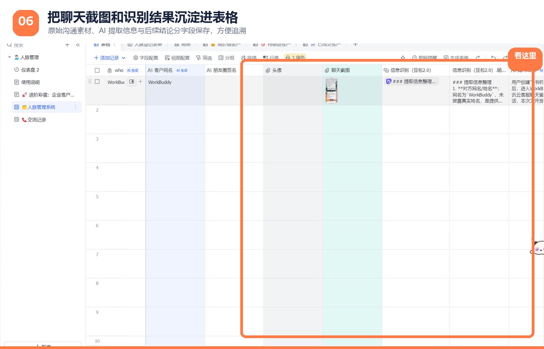The image size is (544, 349).
Task: Click row number 5
Action: click(x=97, y=197)
